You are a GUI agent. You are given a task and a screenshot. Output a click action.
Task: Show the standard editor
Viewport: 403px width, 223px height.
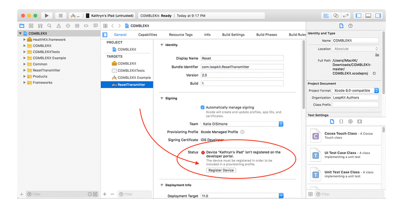(x=326, y=16)
